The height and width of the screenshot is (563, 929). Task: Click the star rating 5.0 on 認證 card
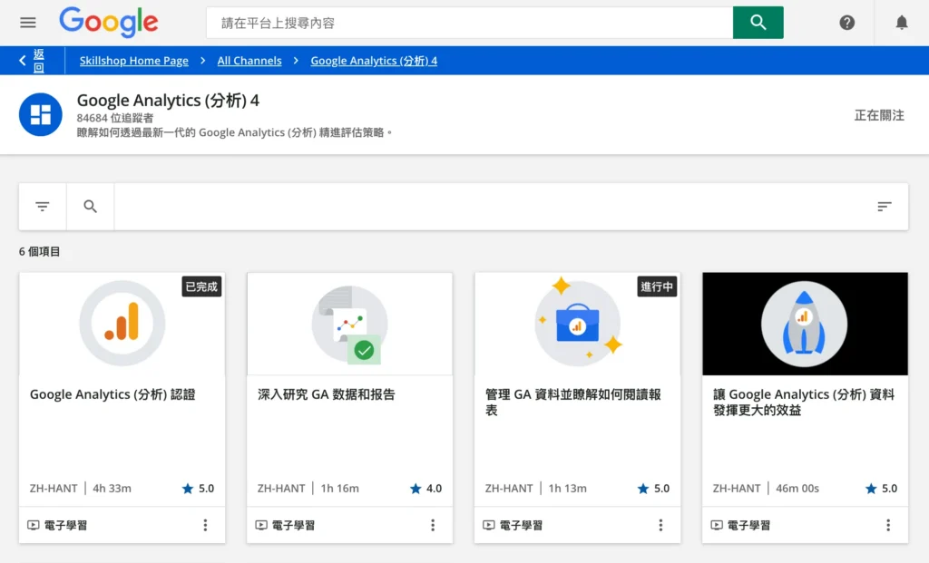198,489
